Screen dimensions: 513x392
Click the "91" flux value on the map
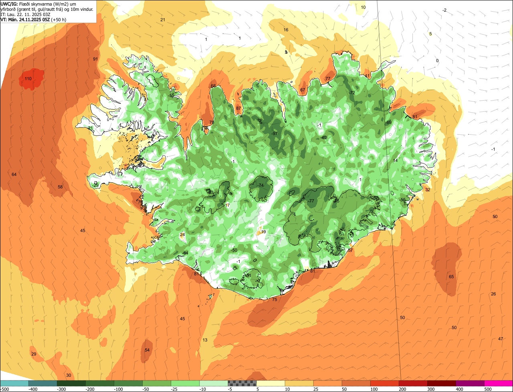(x=95, y=59)
